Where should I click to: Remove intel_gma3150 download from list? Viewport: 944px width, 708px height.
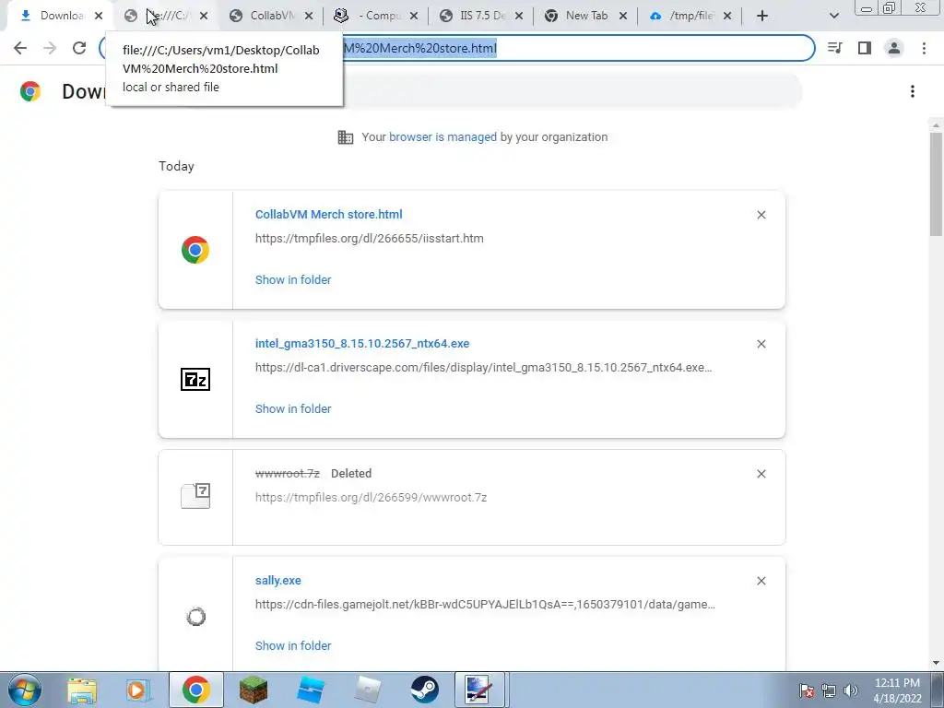761,344
